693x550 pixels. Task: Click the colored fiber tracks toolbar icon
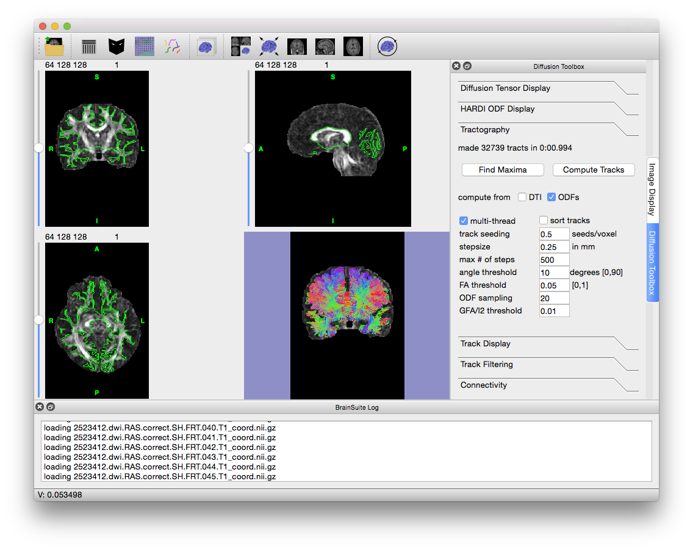(173, 46)
